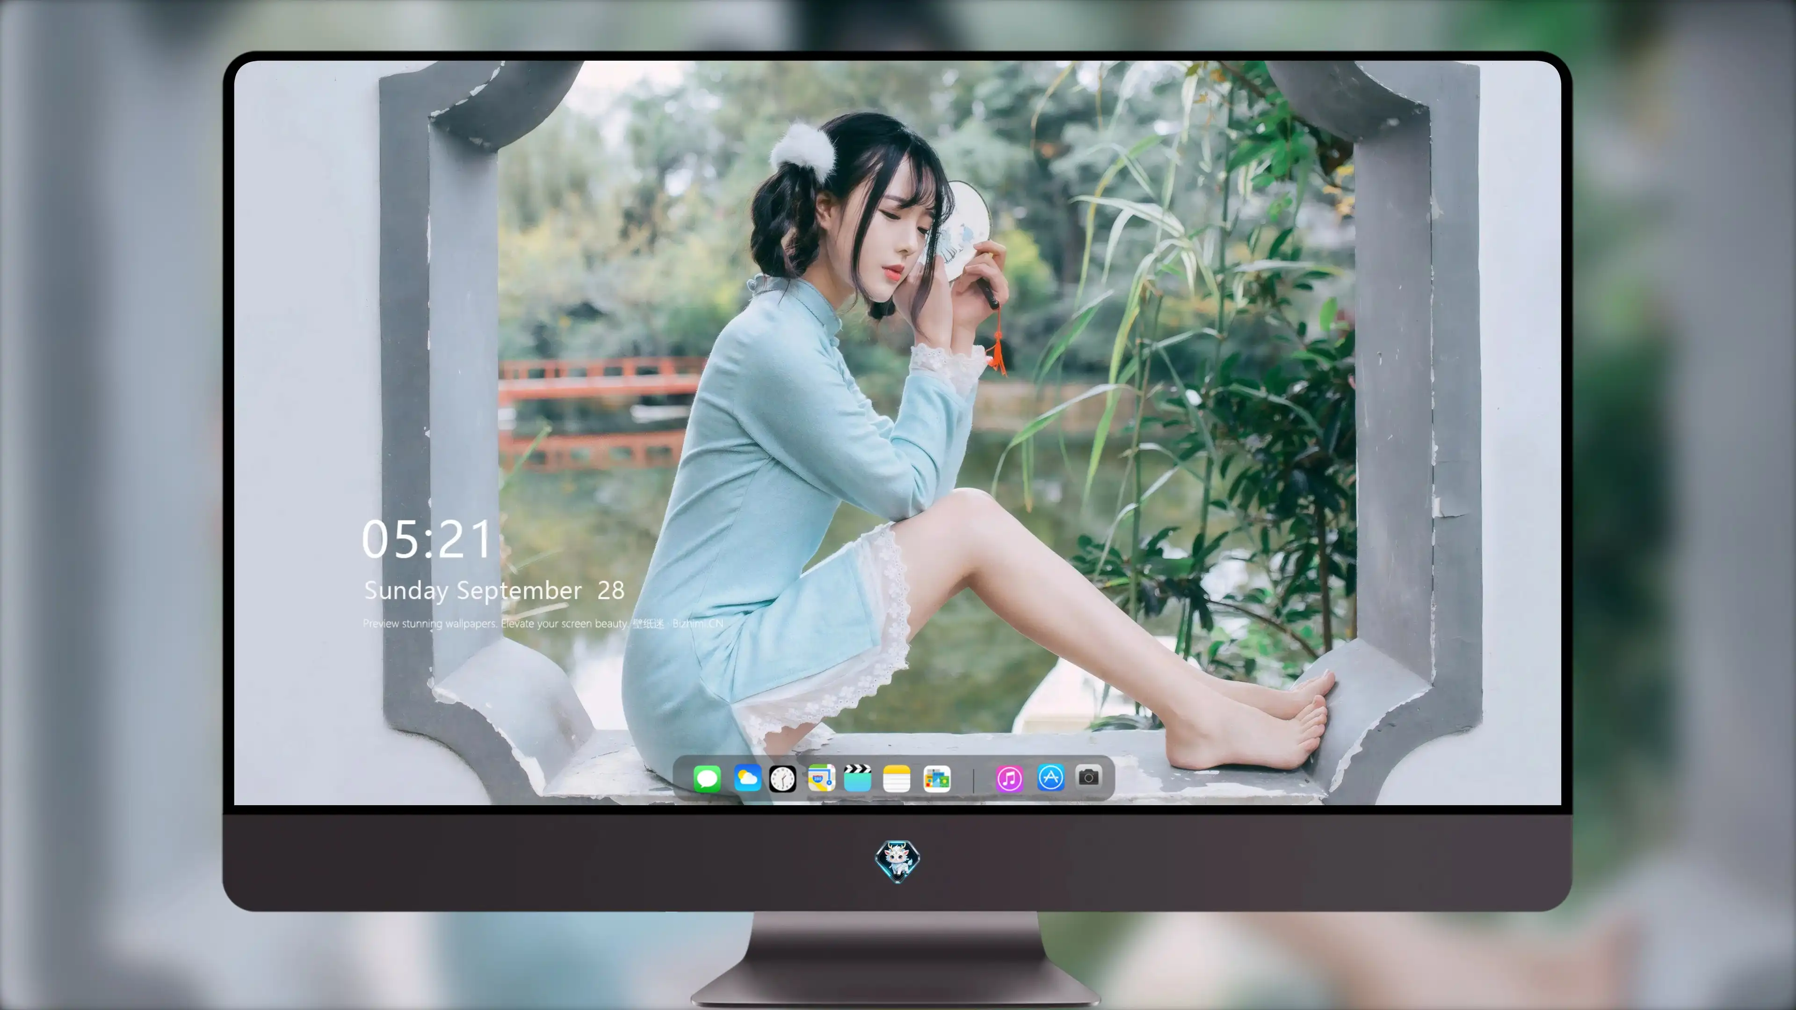Open the photo collage app in dock
Image resolution: width=1796 pixels, height=1010 pixels.
936,779
